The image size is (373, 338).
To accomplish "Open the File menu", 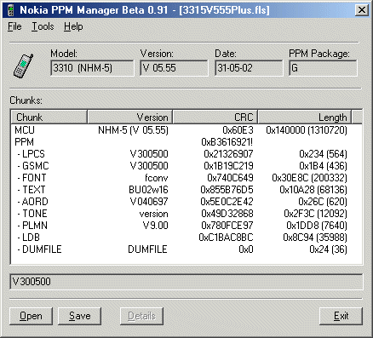I will [x=14, y=26].
